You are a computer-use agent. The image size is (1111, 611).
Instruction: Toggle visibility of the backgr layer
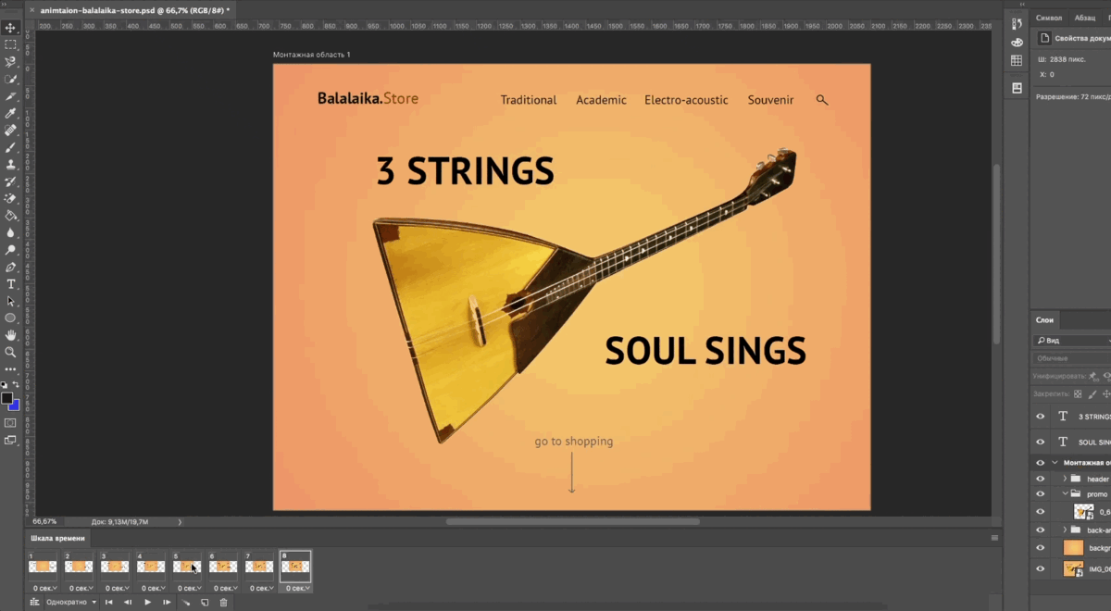click(x=1041, y=548)
